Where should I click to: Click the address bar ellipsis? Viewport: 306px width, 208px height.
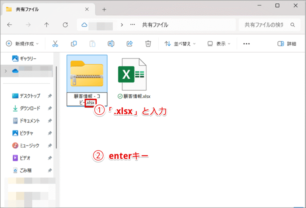point(132,25)
